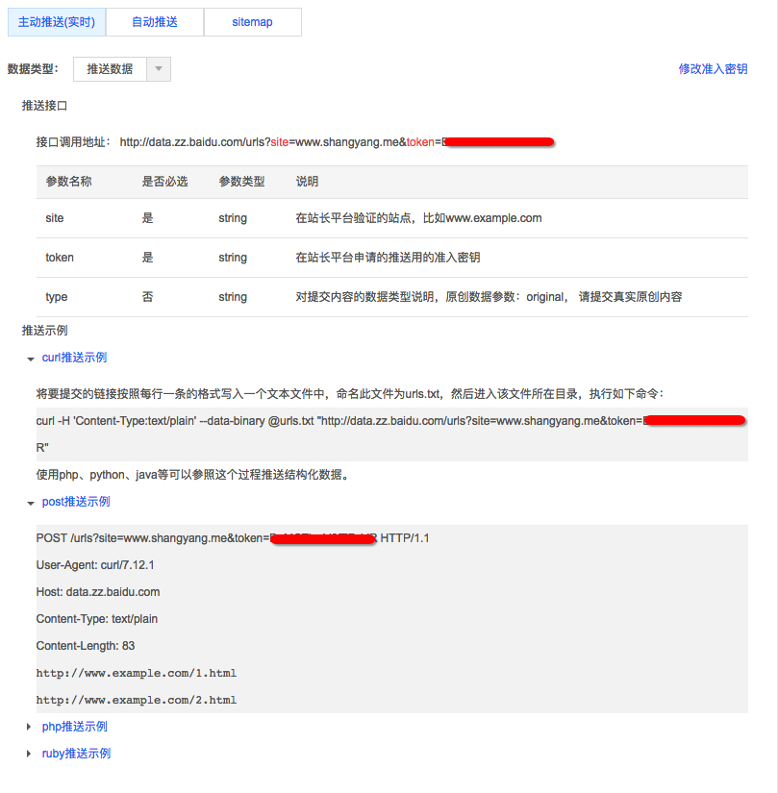Click the 修改准入密钥 link

(713, 69)
